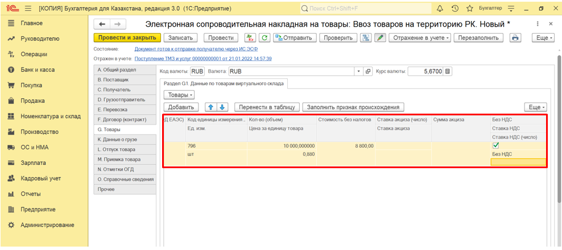Expand the Валюта dropdown list

(x=358, y=72)
